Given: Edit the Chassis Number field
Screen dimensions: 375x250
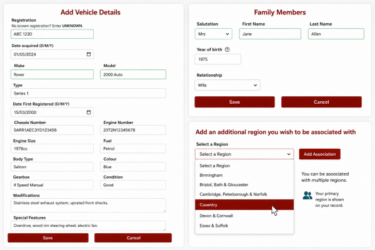Looking at the screenshot, I should (52, 130).
